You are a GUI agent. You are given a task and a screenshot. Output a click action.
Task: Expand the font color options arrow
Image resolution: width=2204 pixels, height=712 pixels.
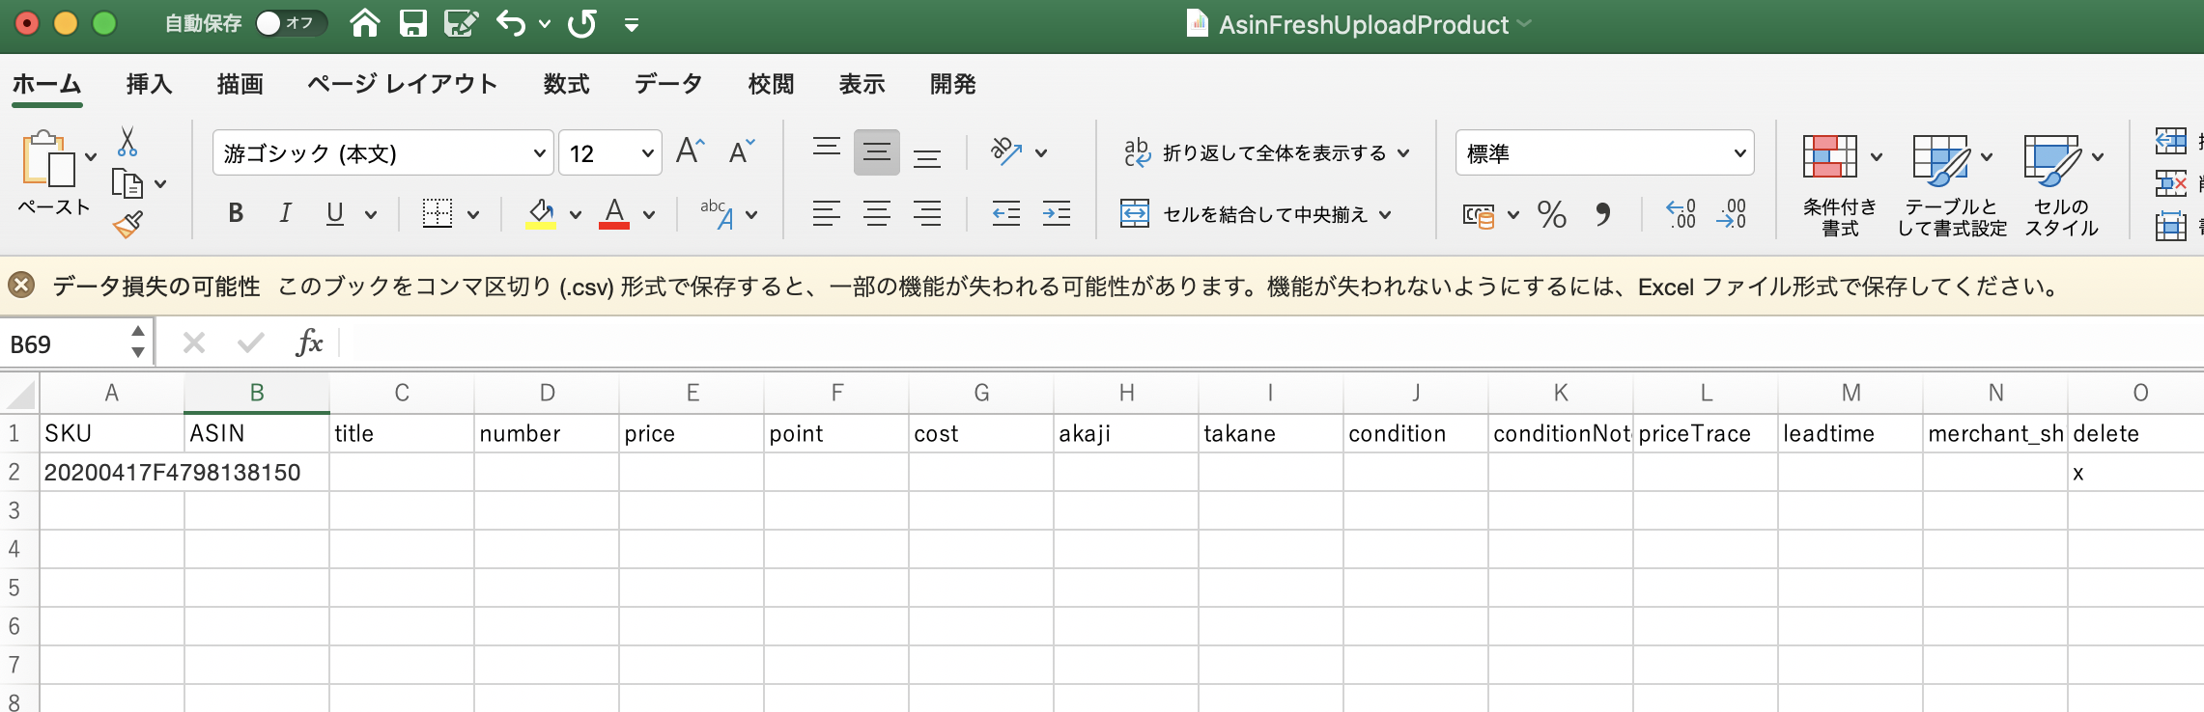click(649, 214)
